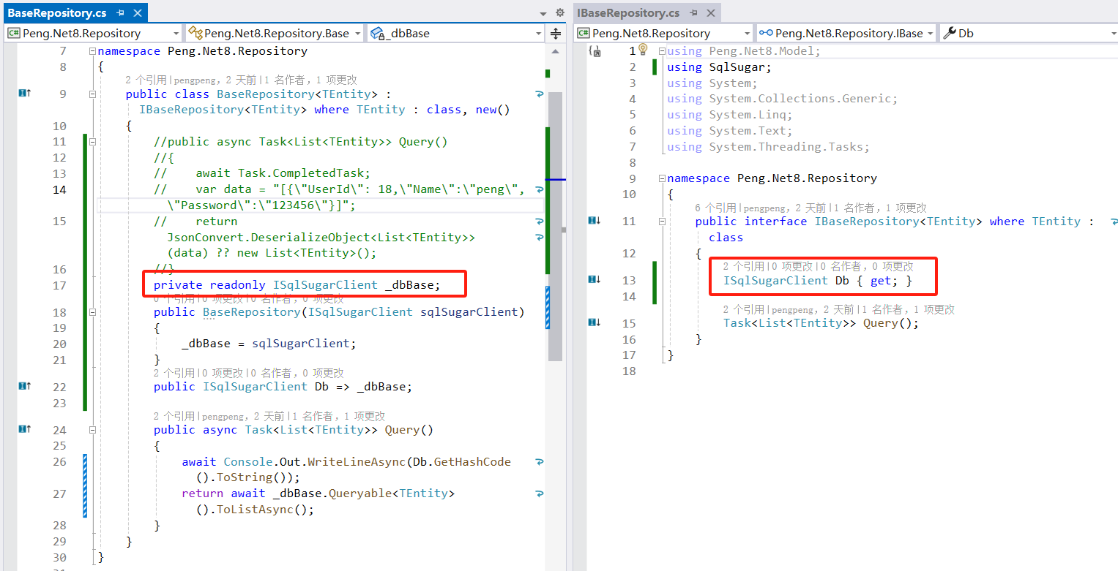Click 'SqlSugar' in the using directive on line 2
Image resolution: width=1118 pixels, height=571 pixels.
(x=737, y=67)
